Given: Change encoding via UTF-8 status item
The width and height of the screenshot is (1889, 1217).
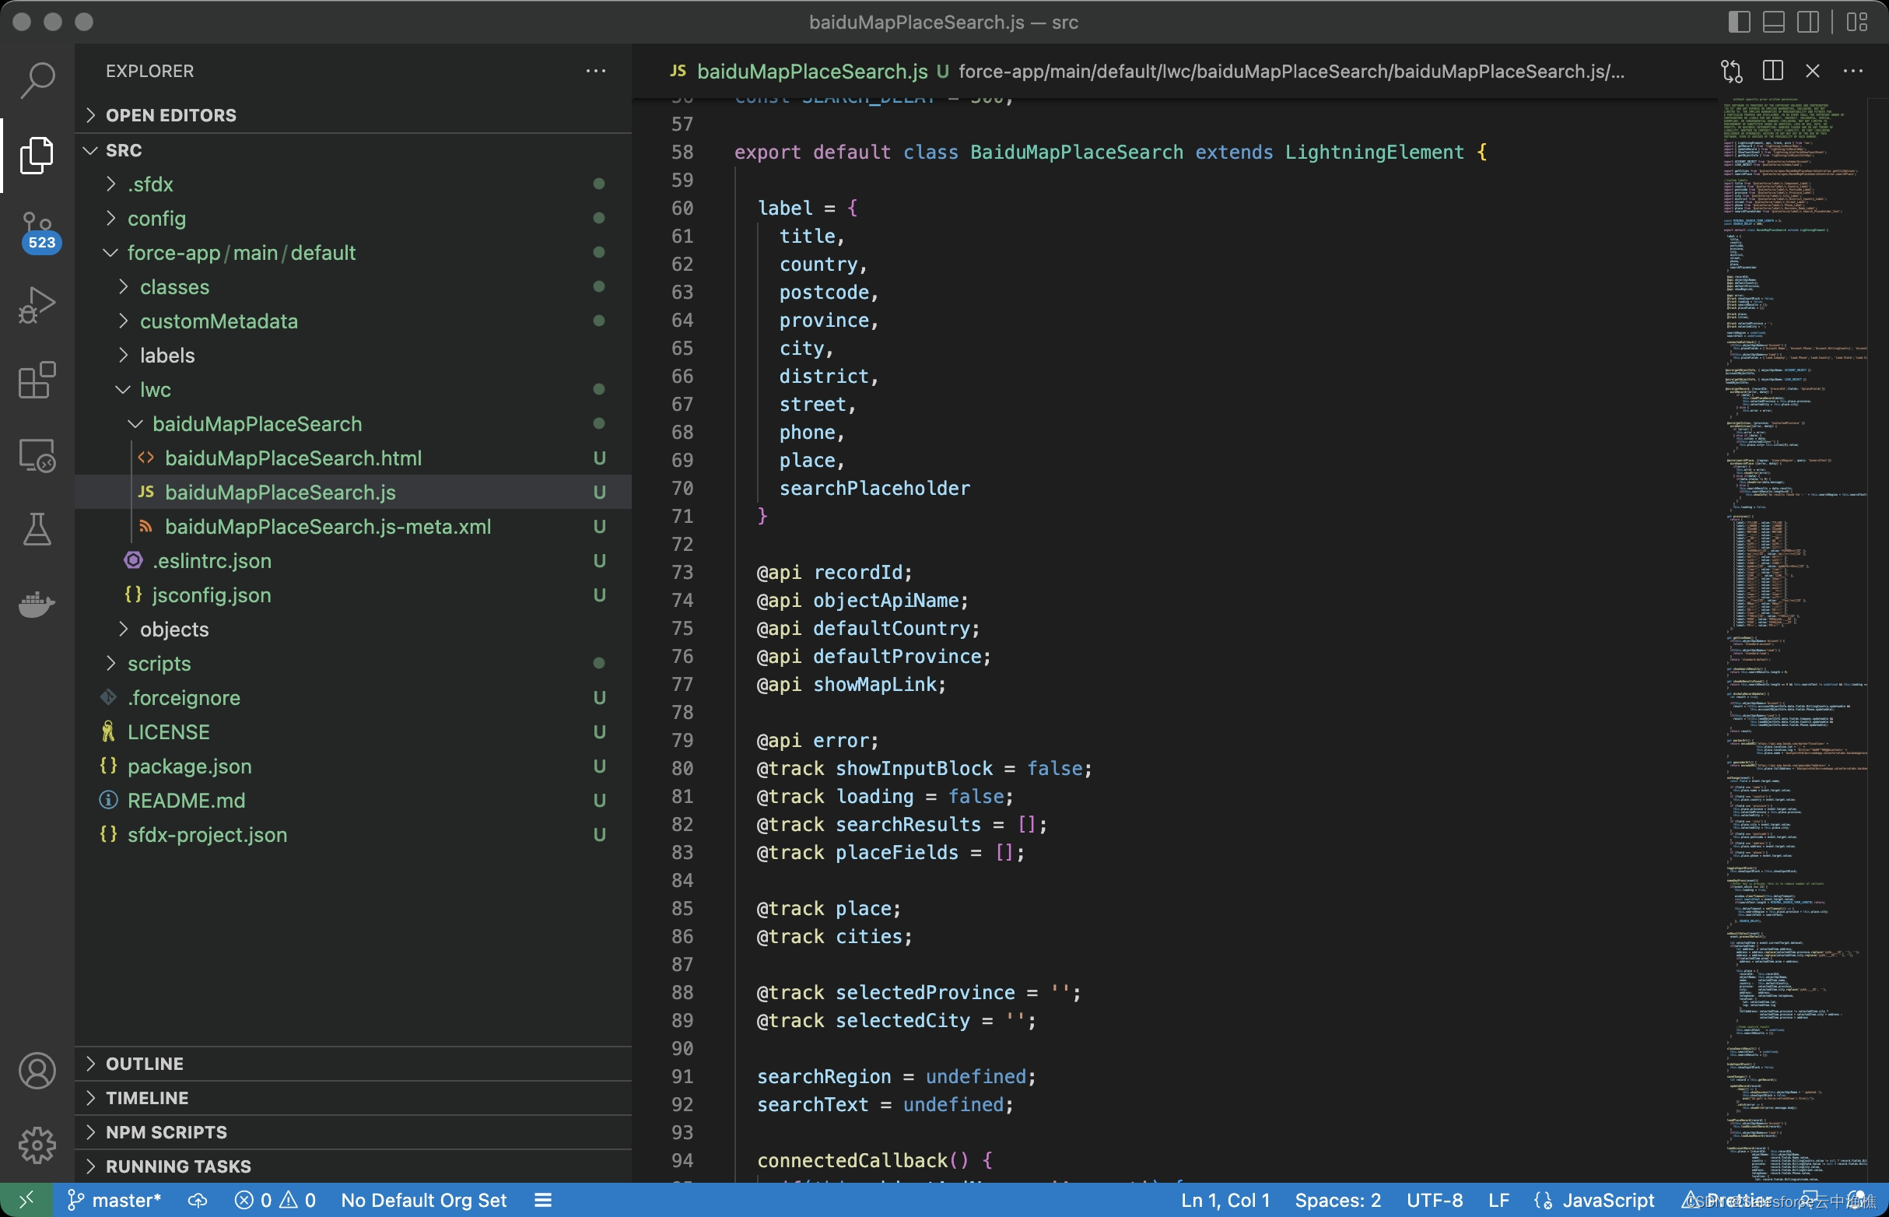Looking at the screenshot, I should point(1435,1200).
